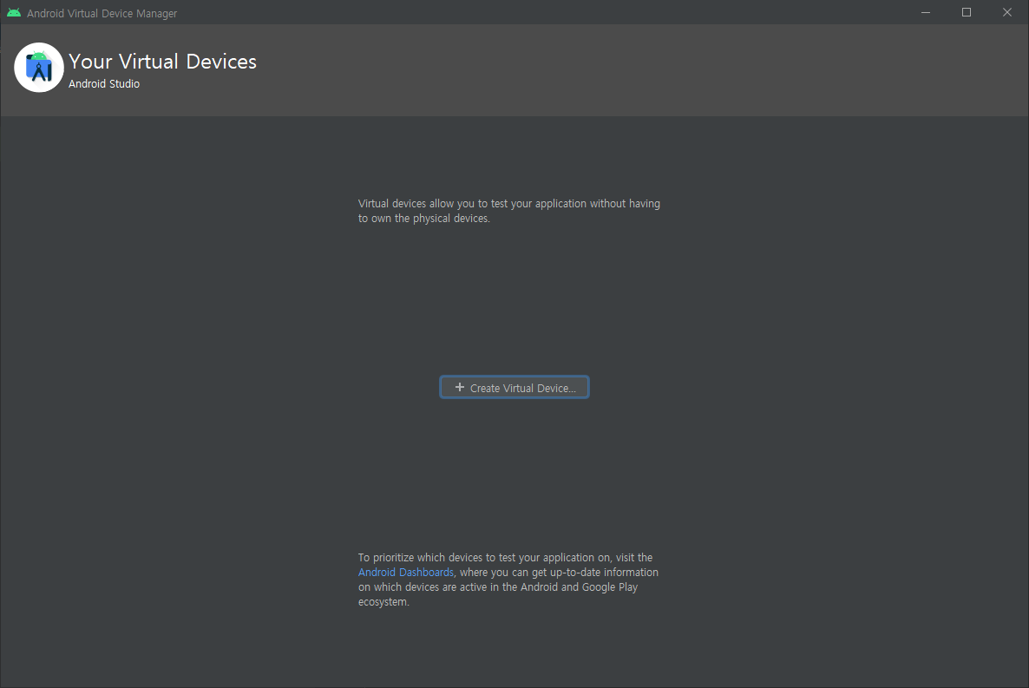
Task: Maximize the Android Virtual Device Manager window
Action: [966, 12]
